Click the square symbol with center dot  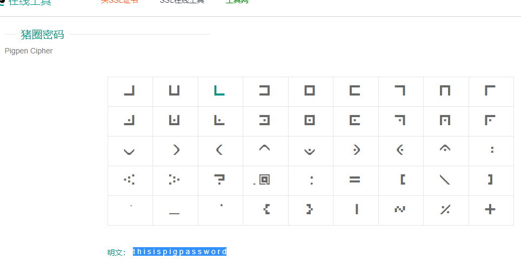click(310, 121)
